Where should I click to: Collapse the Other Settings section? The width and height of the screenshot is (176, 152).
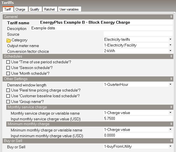click(171, 79)
